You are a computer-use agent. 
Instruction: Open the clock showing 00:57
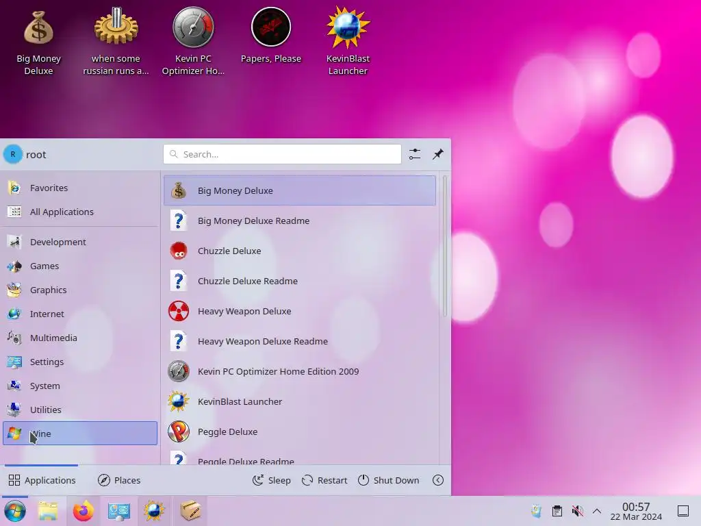point(636,511)
